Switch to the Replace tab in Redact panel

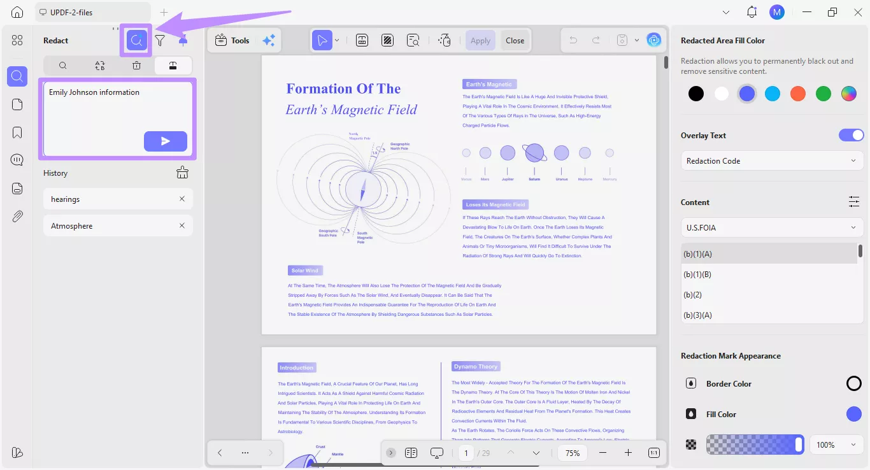pos(100,65)
